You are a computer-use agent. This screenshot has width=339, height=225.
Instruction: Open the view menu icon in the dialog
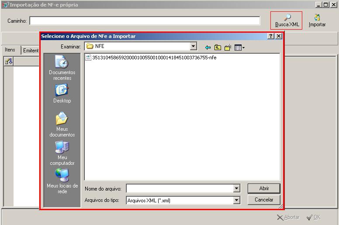239,48
